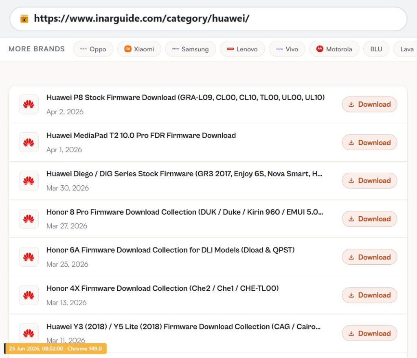Viewport: 417px width, 358px height.
Task: Click Huawei logo beside Huawei Y3 (2018)
Action: click(x=29, y=333)
